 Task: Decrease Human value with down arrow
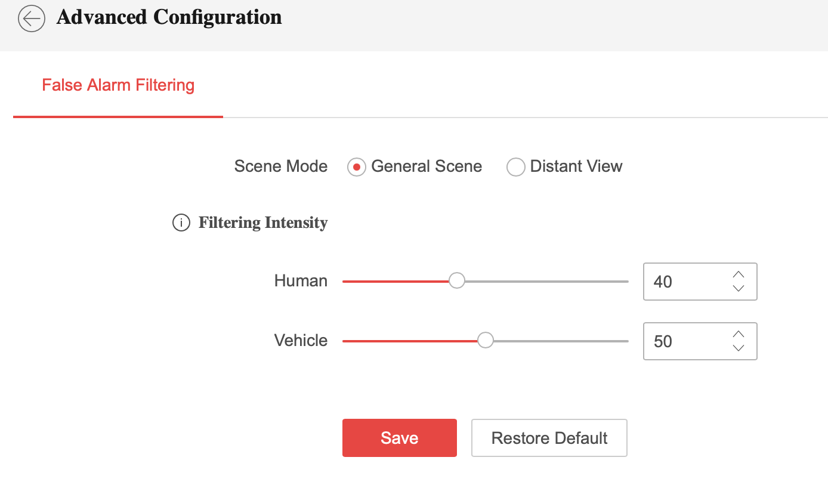[x=739, y=289]
